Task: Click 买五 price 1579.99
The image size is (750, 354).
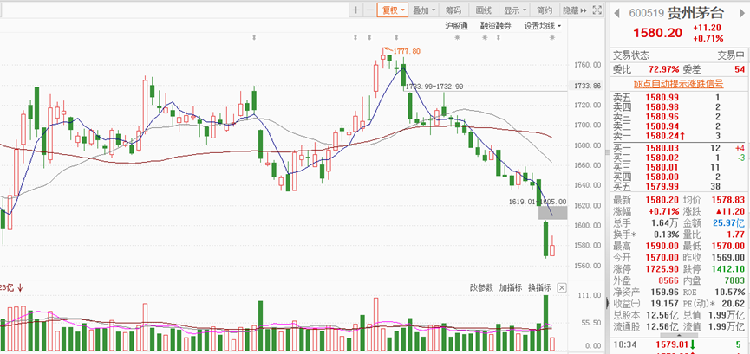Action: tap(662, 186)
